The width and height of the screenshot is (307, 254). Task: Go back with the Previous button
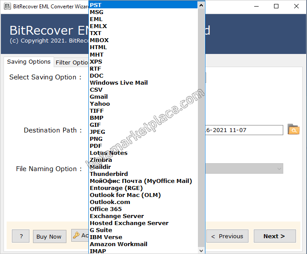coord(227,236)
